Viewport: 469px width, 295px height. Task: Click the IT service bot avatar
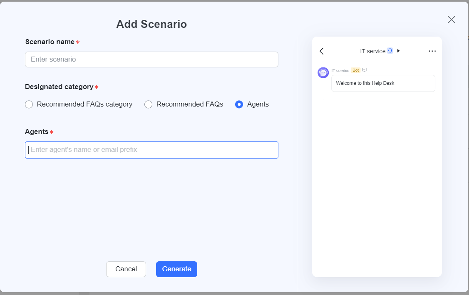(323, 73)
